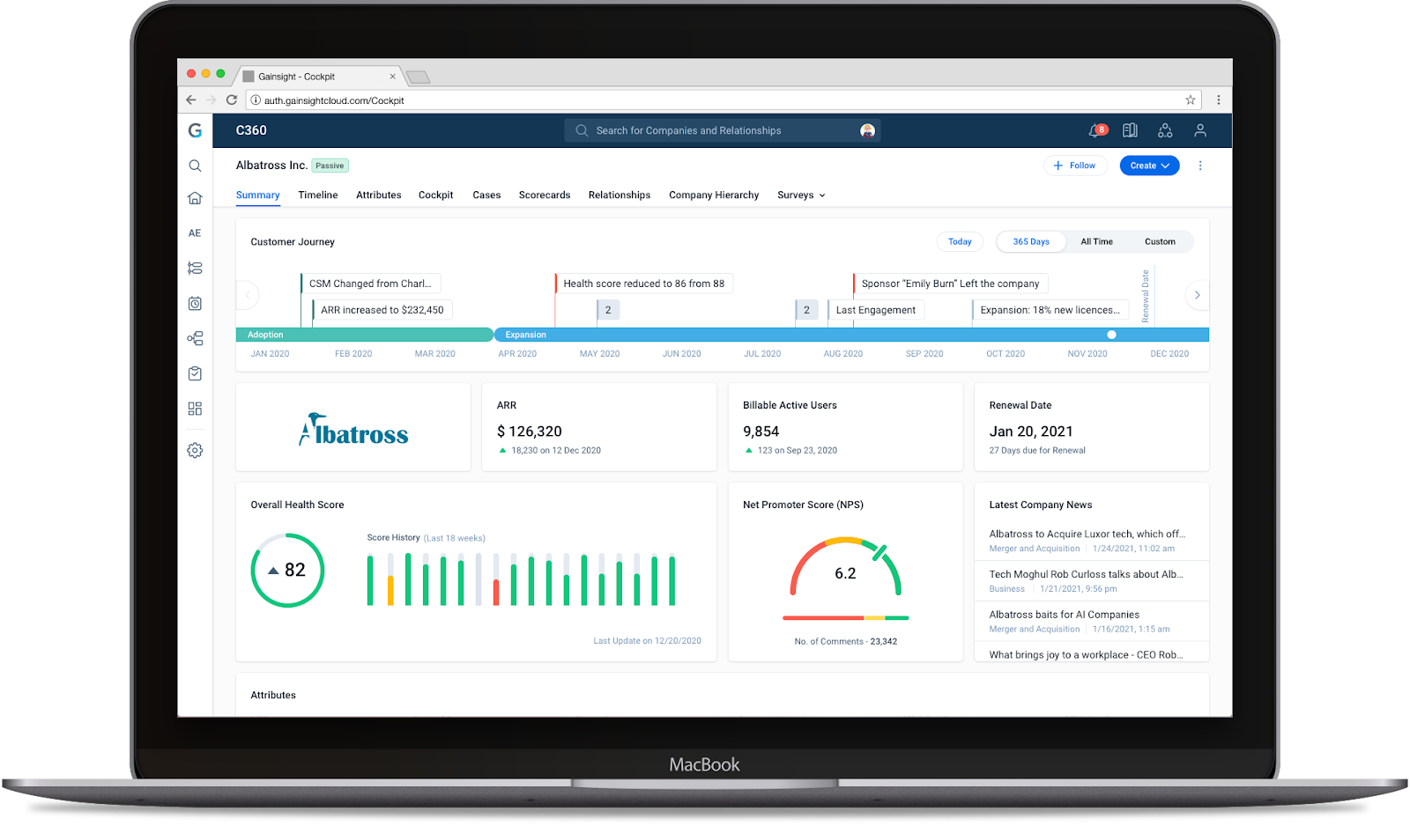The width and height of the screenshot is (1410, 826).
Task: Click the Today button in Customer Journey
Action: coord(960,241)
